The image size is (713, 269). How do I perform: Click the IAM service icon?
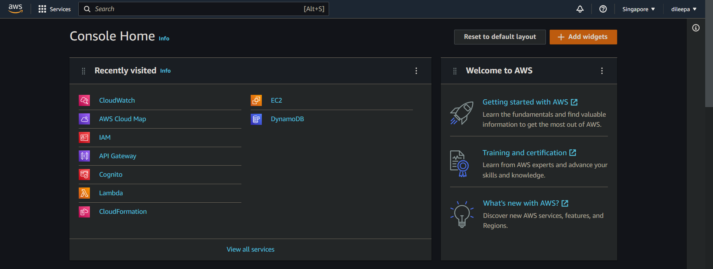point(84,137)
